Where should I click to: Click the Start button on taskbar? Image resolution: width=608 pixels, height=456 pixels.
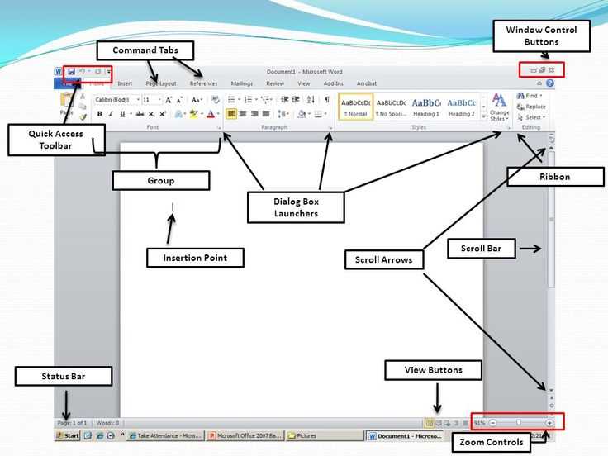[x=68, y=435]
